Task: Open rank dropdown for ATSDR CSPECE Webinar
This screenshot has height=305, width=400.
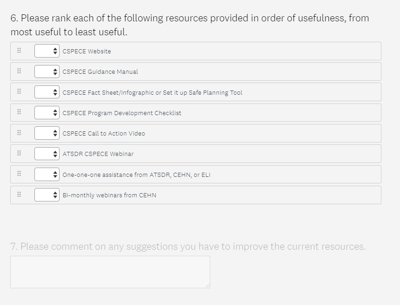Action: 47,154
